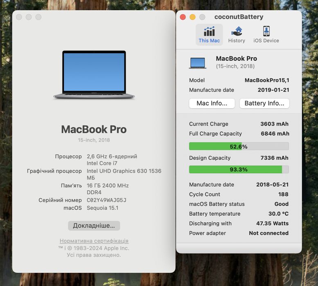Click the Full Charge Capacity label
This screenshot has width=318, height=286.
(x=215, y=134)
